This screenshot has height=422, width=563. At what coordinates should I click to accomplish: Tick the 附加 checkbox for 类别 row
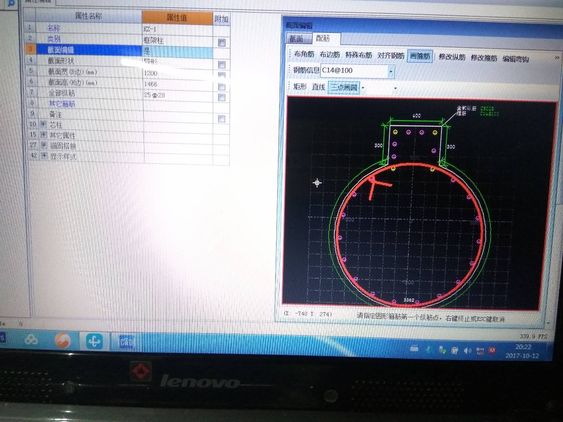[x=222, y=42]
